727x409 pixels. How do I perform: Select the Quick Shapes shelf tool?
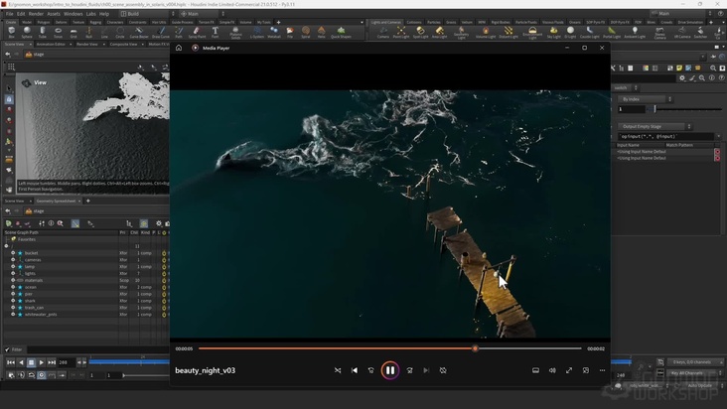tap(341, 32)
